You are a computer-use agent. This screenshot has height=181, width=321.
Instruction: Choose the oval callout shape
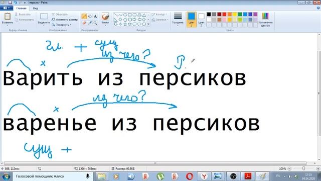click(x=139, y=24)
